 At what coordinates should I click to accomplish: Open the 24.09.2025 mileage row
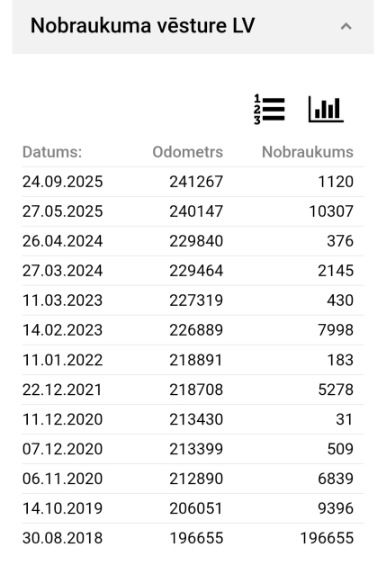(193, 182)
